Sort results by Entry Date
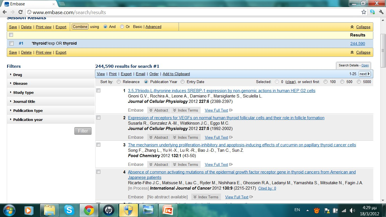Viewport: 386px width, 217px height. 183,82
